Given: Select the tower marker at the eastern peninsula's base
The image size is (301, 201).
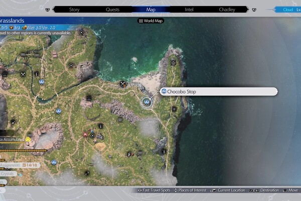Looking at the screenshot, I should (164, 151).
